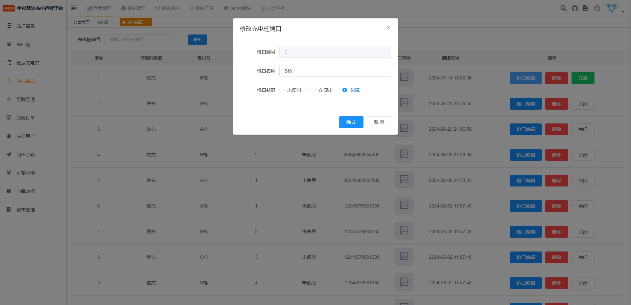Click the 中科慧知充电运营平台 logo
631x305 pixels.
click(33, 8)
